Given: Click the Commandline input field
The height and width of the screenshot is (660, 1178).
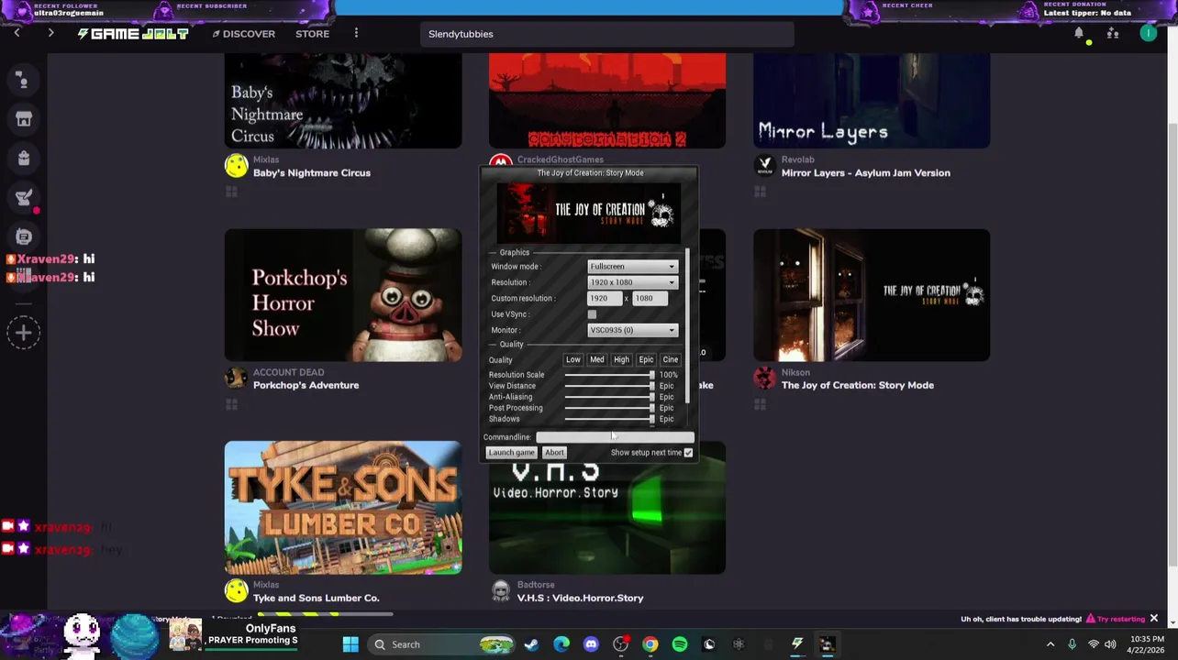Looking at the screenshot, I should tap(615, 437).
